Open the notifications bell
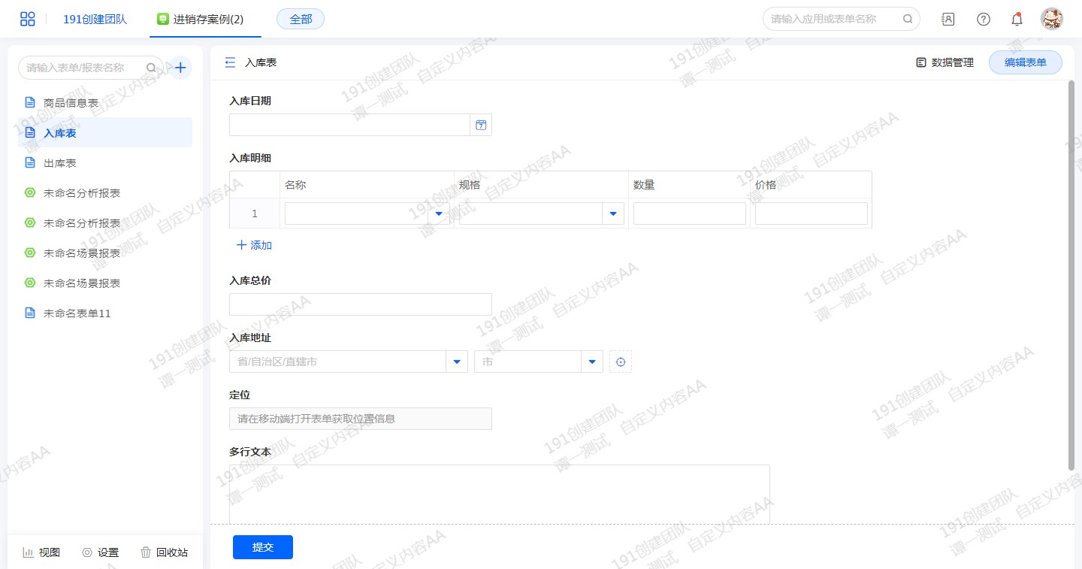The image size is (1082, 569). [1017, 20]
